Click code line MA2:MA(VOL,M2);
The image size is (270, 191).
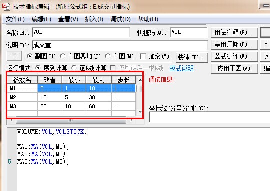[x=43, y=154]
